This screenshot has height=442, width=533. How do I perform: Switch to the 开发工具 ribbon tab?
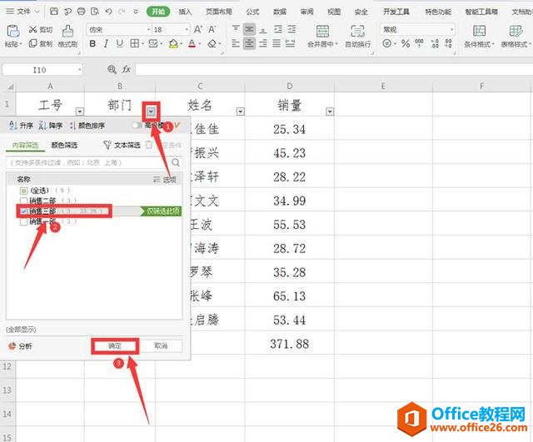(396, 12)
